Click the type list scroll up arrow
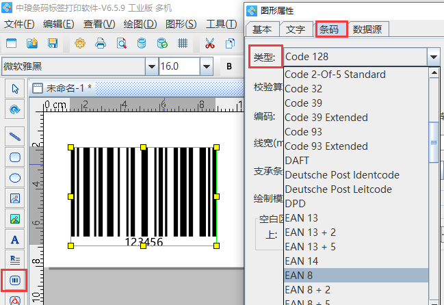444x305 pixels. [434, 72]
